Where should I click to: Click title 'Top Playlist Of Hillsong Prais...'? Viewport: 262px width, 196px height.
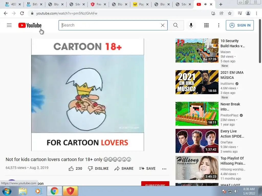(x=233, y=161)
